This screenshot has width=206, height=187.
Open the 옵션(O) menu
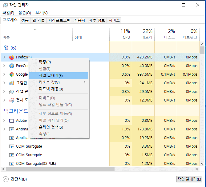25,13
